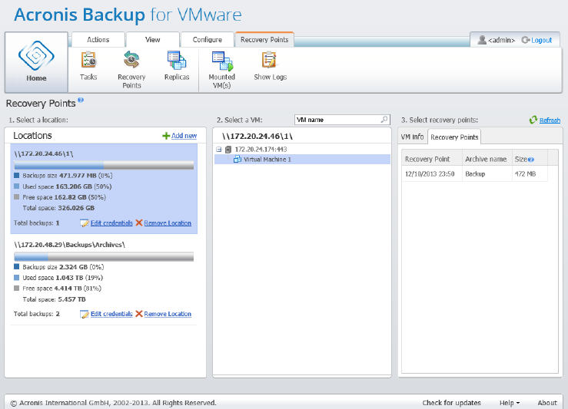Click the magnifier icon in VM name search
This screenshot has height=409, width=568.
tap(384, 120)
